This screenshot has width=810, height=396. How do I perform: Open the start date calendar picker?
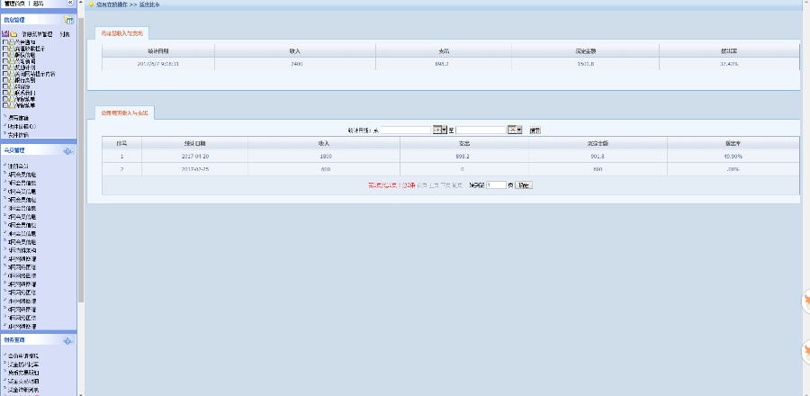440,130
